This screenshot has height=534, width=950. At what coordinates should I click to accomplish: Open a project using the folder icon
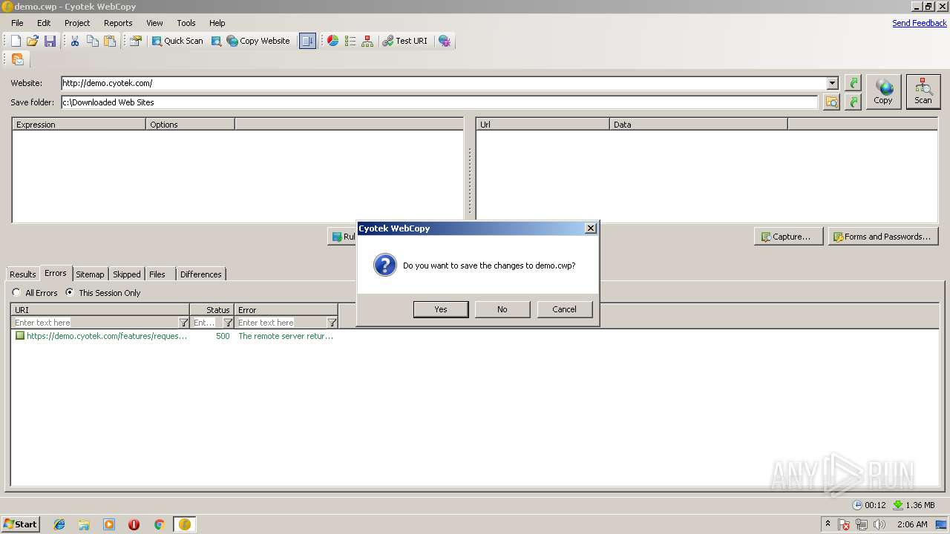(33, 41)
